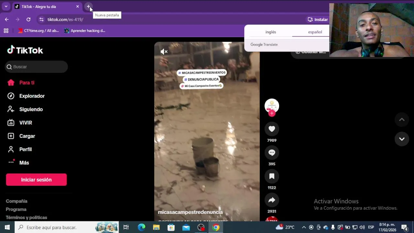The image size is (414, 233).
Task: Expand the Más menu
Action: coord(19,162)
